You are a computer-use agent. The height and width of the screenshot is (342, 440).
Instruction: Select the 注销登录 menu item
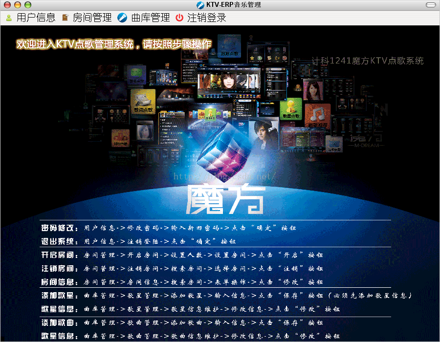tap(206, 18)
